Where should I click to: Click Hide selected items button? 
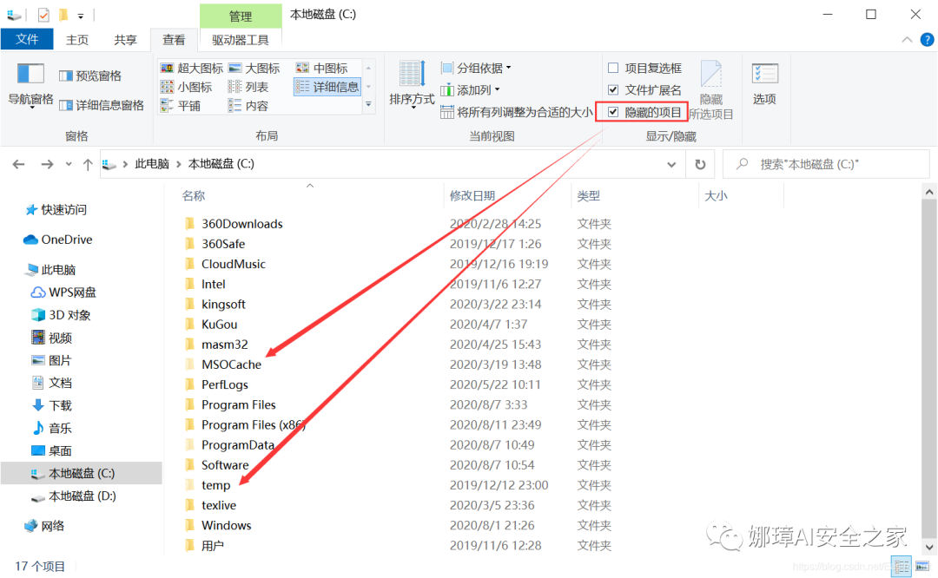711,89
